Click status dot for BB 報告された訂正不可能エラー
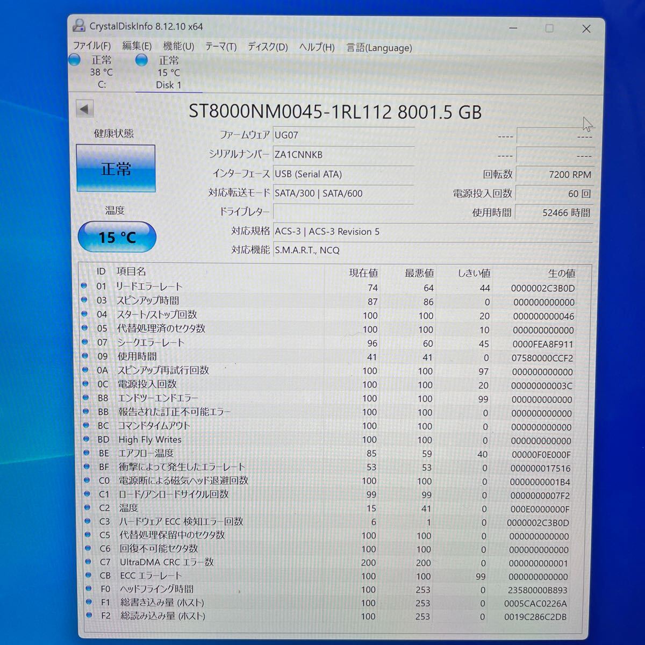Viewport: 645px width, 645px height. pyautogui.click(x=85, y=411)
